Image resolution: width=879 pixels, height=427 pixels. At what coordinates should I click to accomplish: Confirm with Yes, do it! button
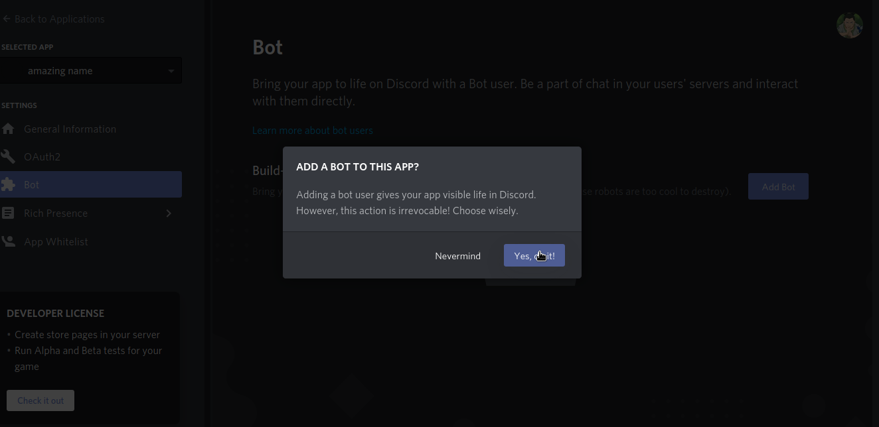534,256
